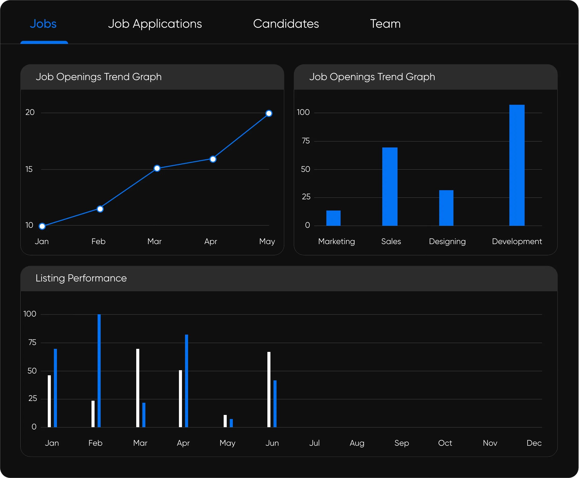Click the May data point at 20

click(269, 113)
